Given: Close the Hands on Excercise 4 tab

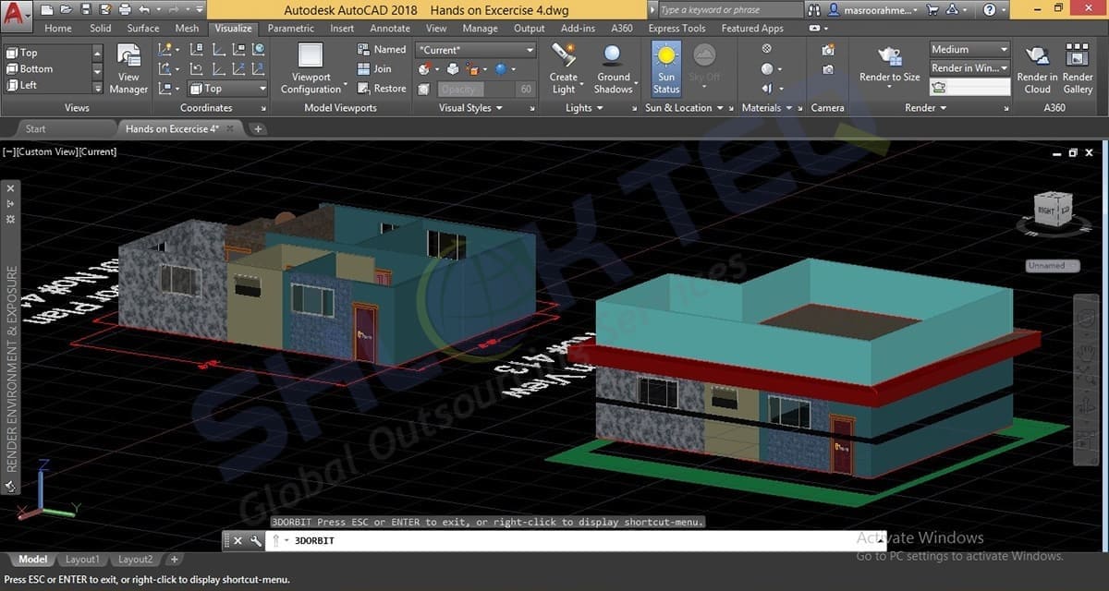Looking at the screenshot, I should [230, 128].
